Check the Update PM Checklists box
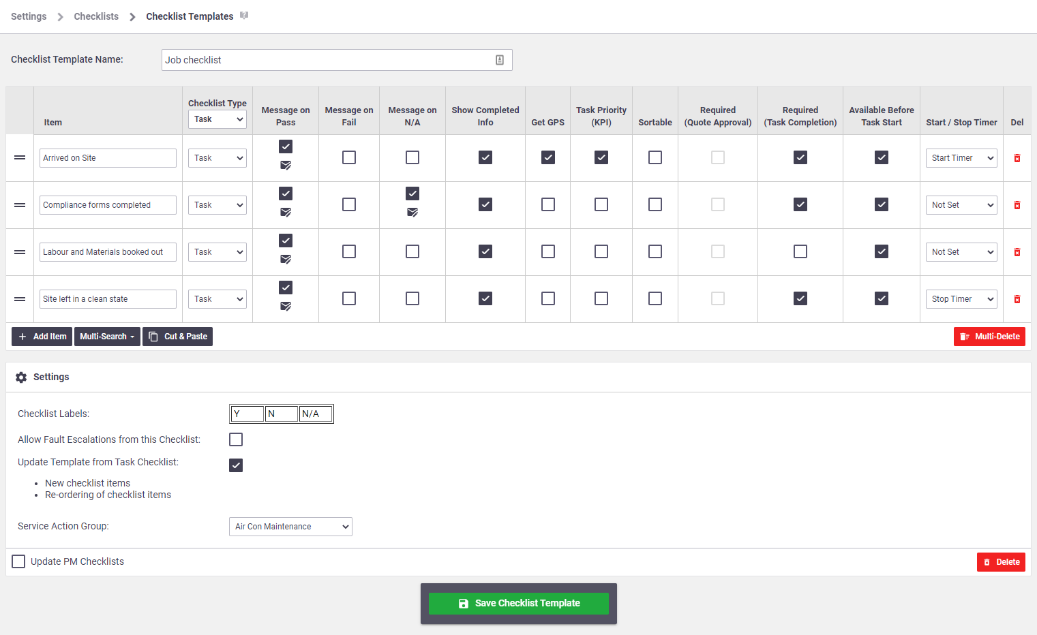 coord(18,561)
